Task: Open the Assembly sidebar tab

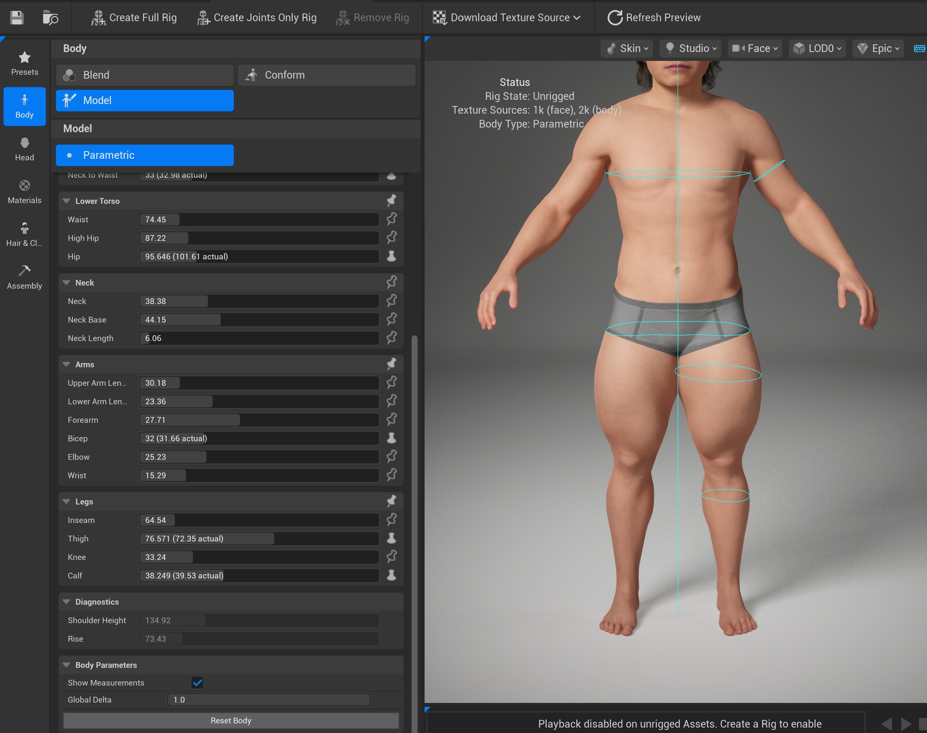Action: click(24, 277)
